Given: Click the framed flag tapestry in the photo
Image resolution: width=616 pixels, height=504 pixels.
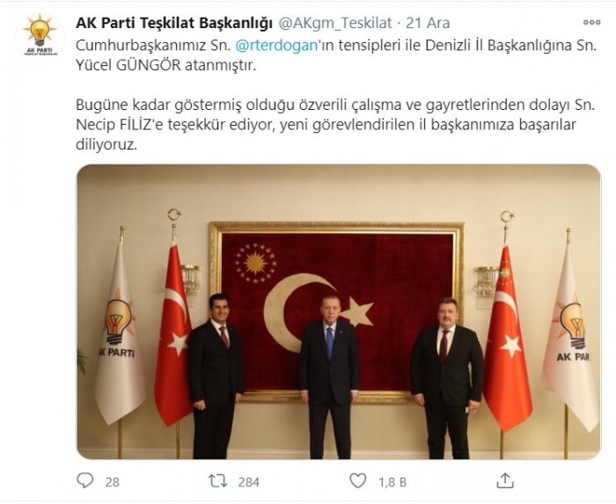Looking at the screenshot, I should point(337,312).
